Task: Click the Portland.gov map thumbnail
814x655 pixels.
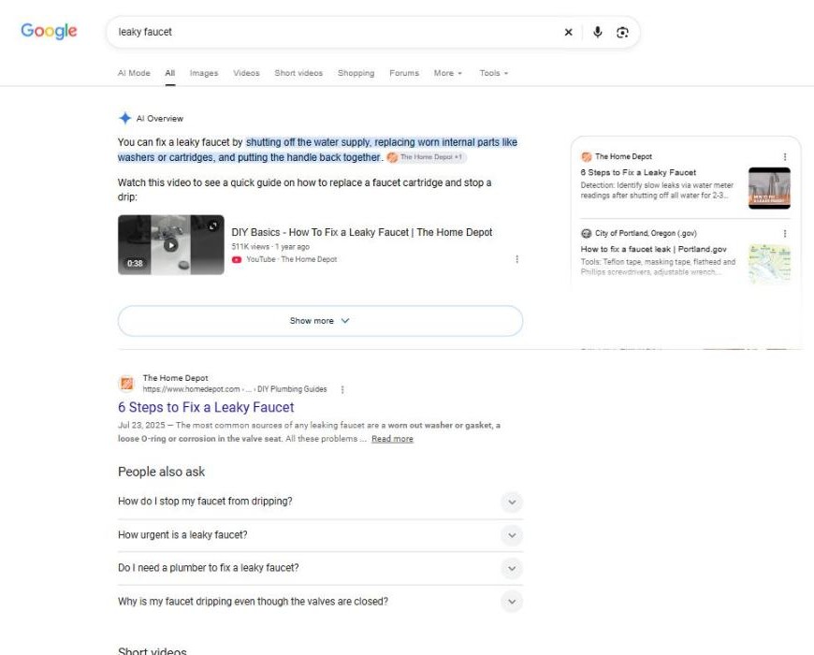Action: (x=769, y=264)
